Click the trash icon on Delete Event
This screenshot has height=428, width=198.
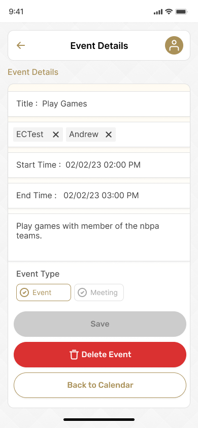click(x=74, y=355)
